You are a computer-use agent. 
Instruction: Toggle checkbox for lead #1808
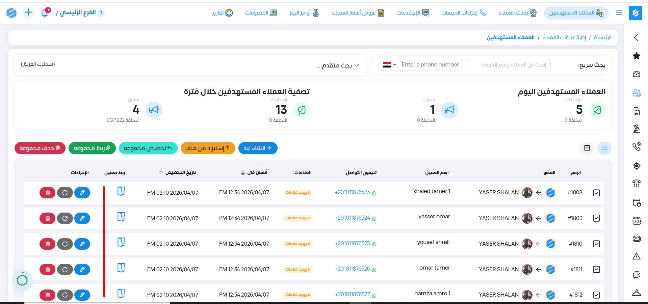click(x=596, y=193)
